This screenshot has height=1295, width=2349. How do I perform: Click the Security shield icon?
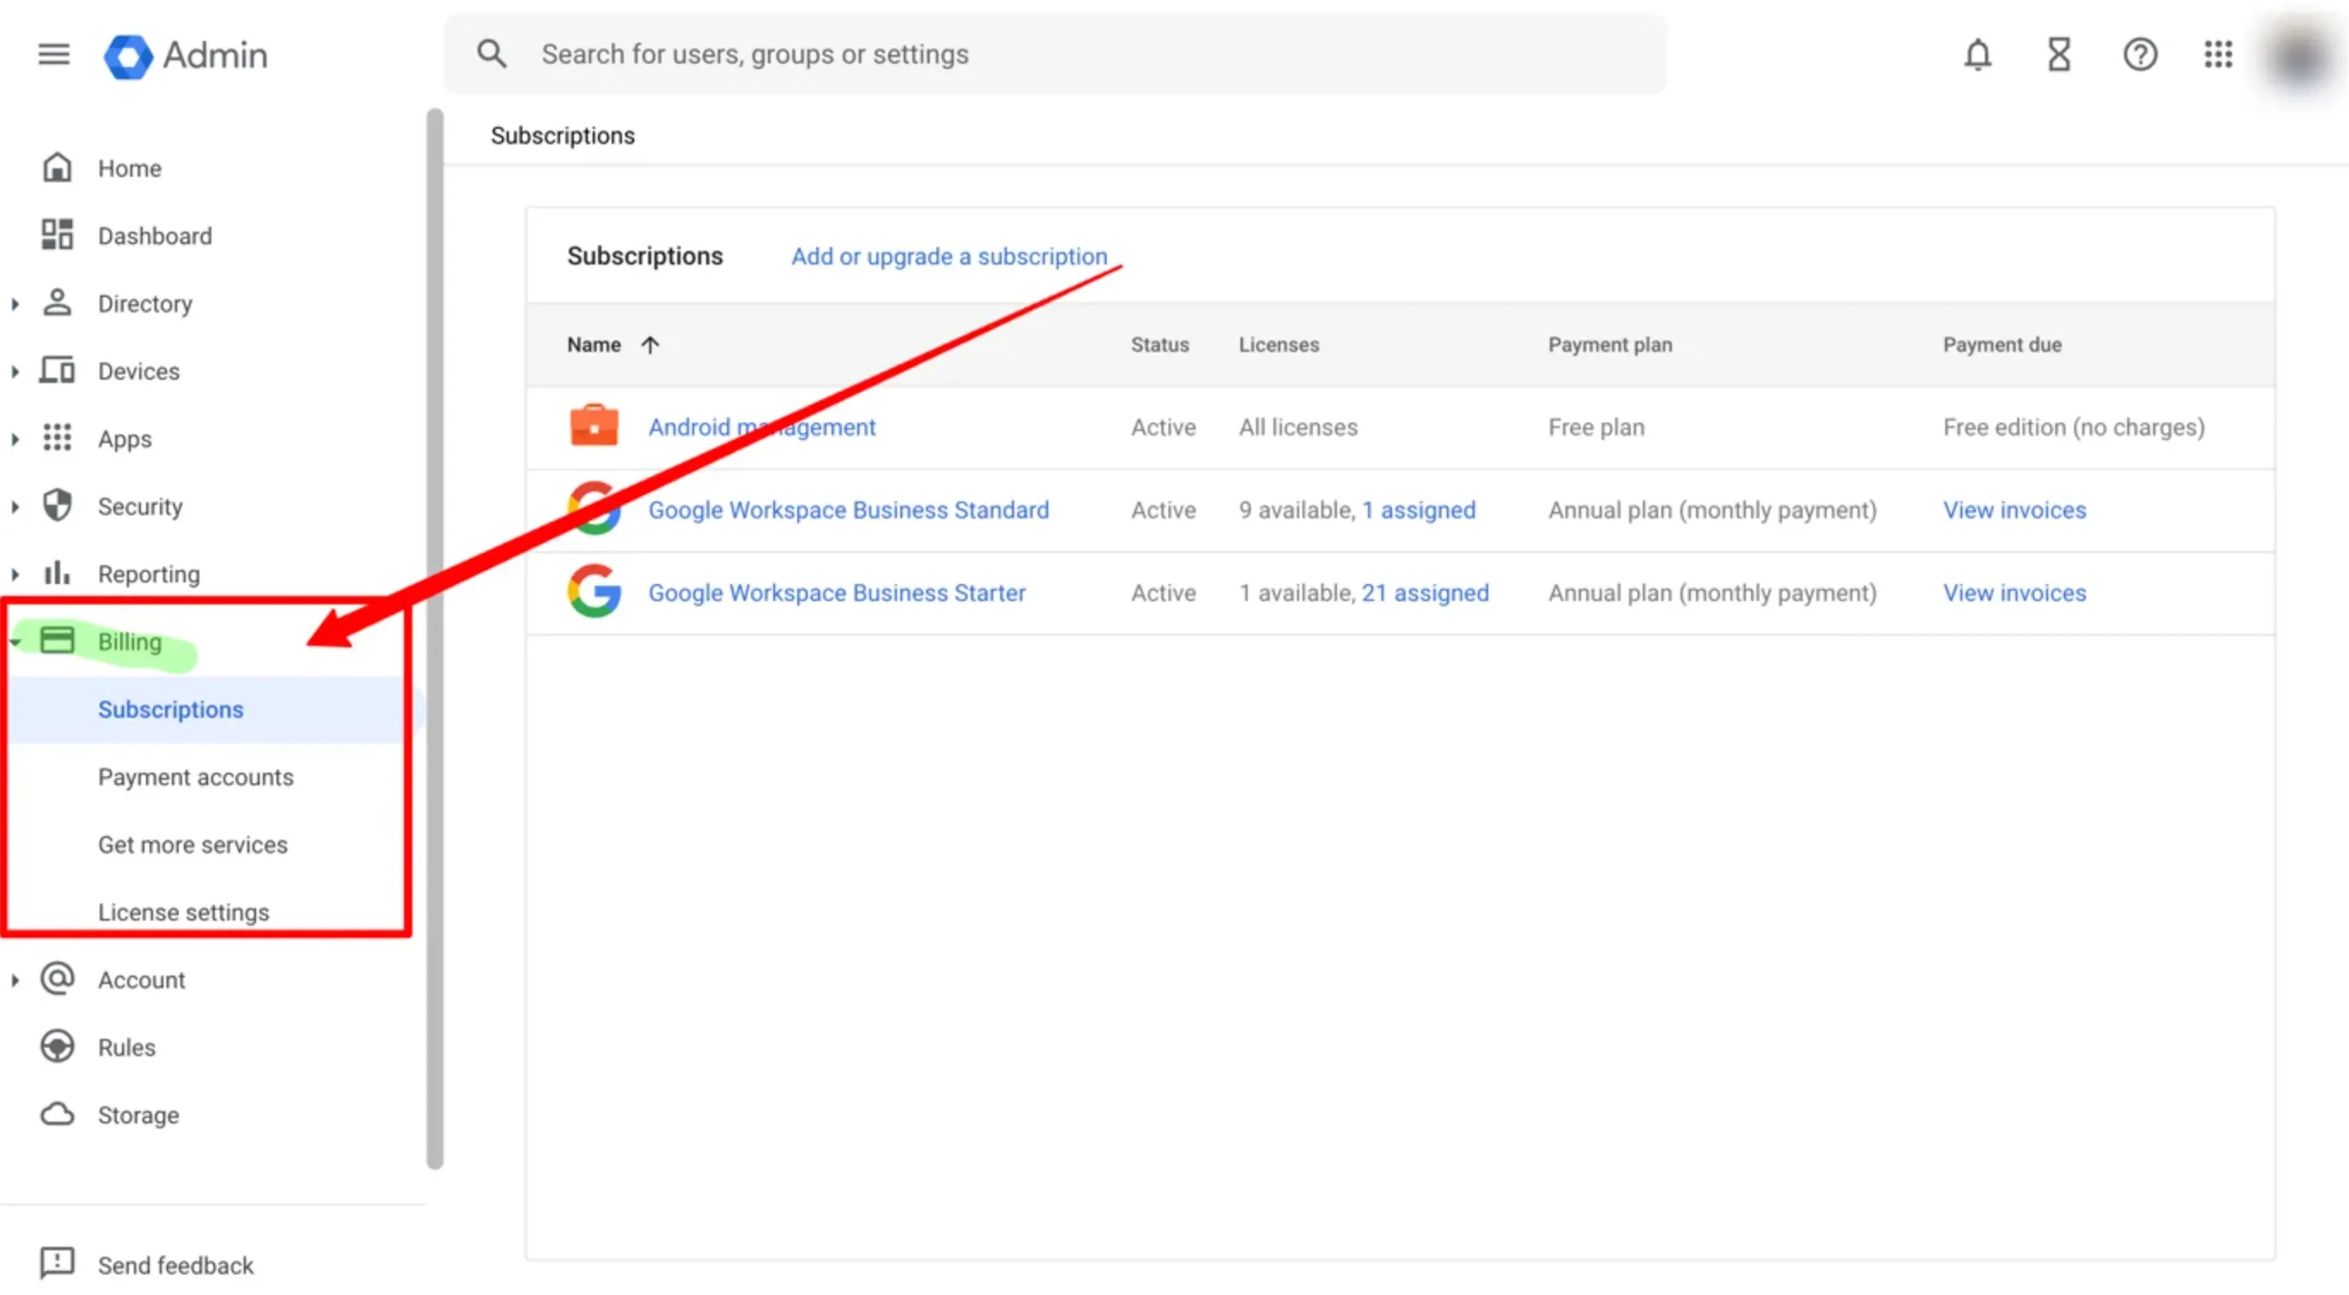pyautogui.click(x=57, y=505)
